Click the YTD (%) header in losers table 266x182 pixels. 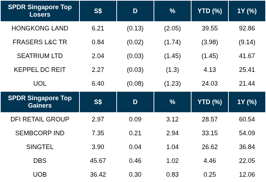[210, 11]
